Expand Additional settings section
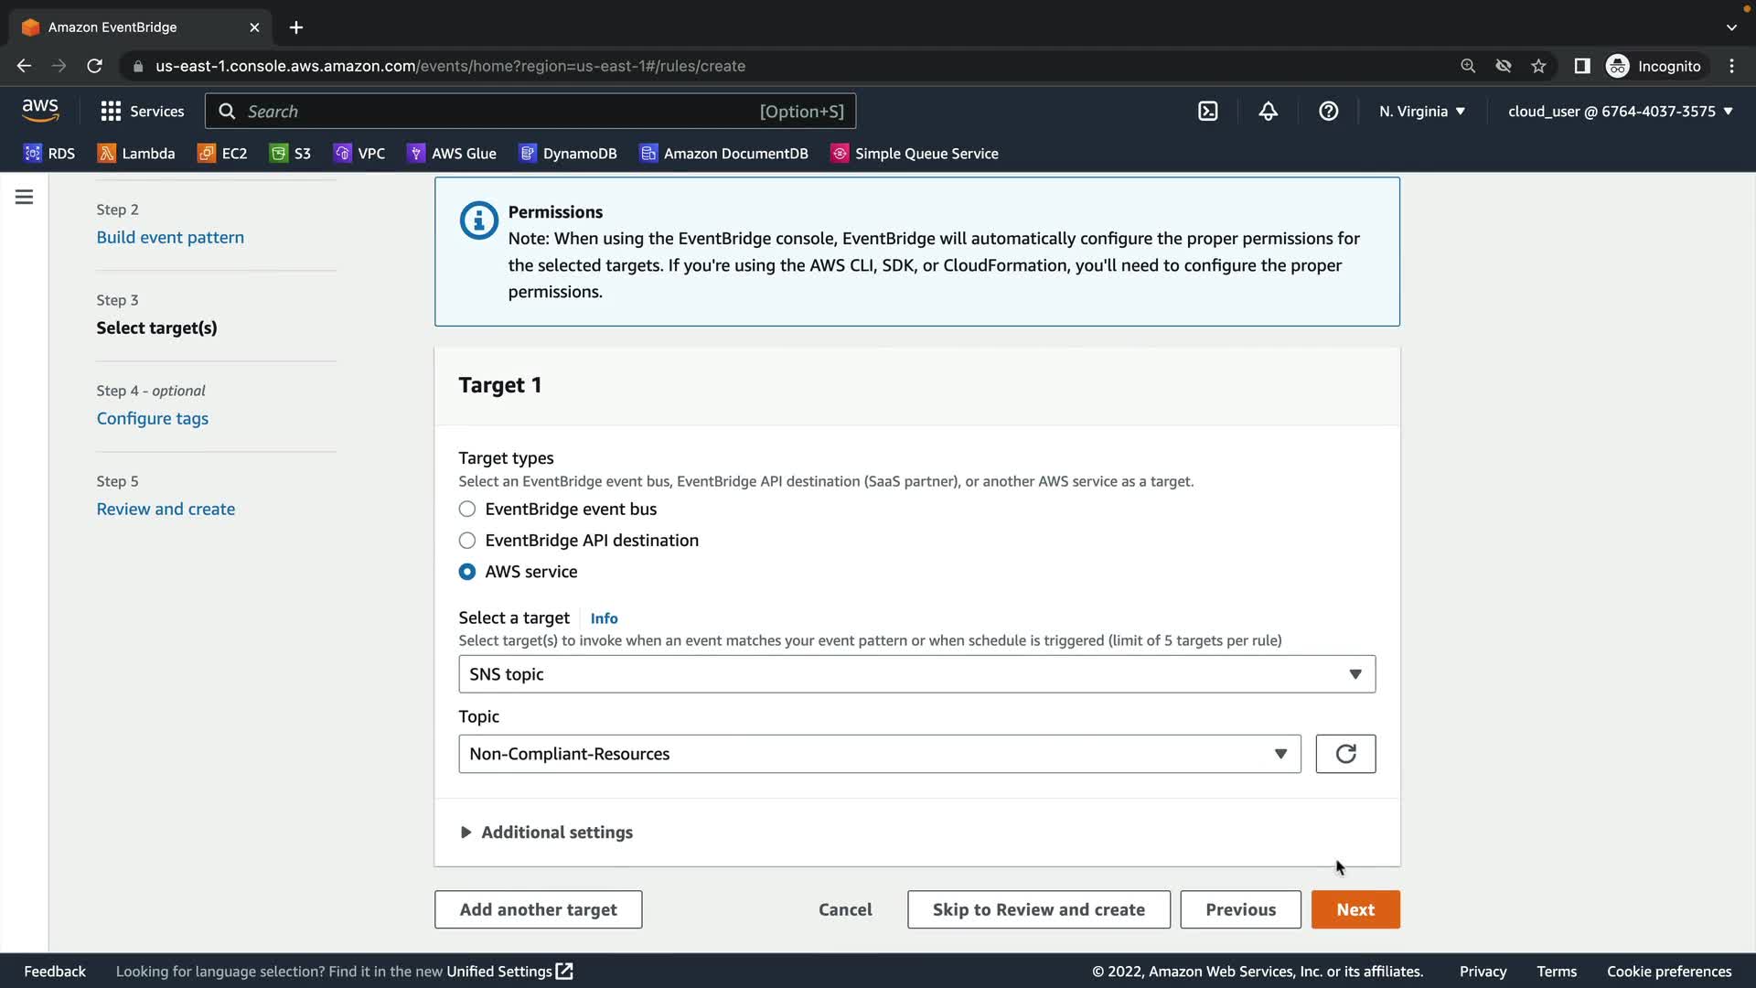This screenshot has width=1756, height=988. (x=546, y=832)
